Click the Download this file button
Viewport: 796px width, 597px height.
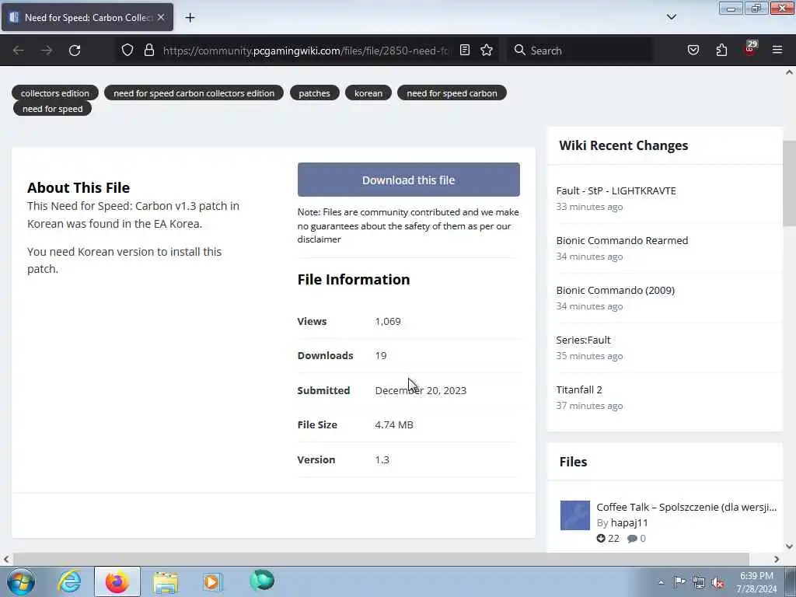(409, 180)
